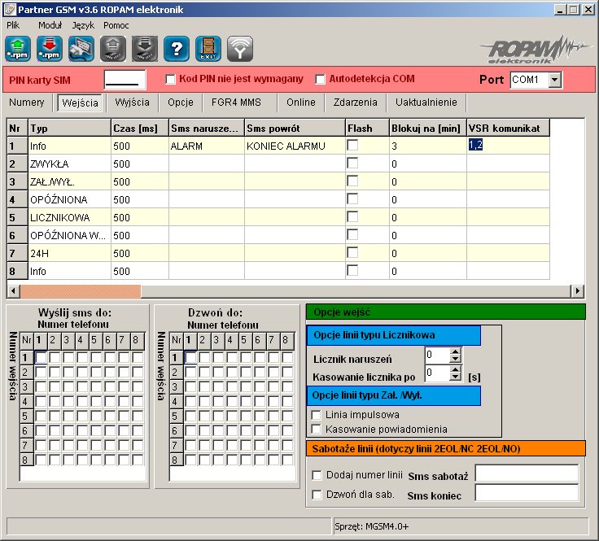Check Wyślij sms do box input 1 phone 1
The height and width of the screenshot is (541, 599).
point(41,358)
